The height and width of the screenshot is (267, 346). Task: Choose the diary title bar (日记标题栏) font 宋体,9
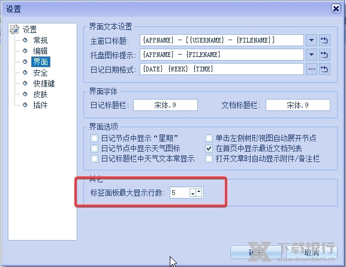tap(166, 105)
